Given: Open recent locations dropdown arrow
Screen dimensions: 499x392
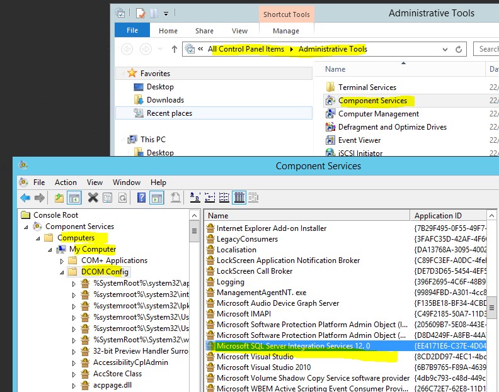Looking at the screenshot, I should 160,49.
